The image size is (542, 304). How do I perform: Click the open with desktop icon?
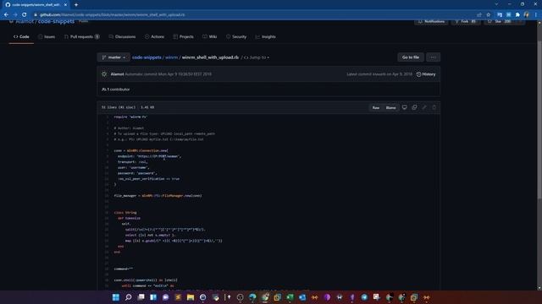(405, 107)
